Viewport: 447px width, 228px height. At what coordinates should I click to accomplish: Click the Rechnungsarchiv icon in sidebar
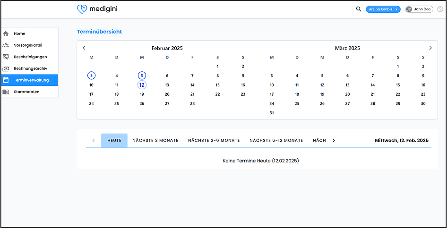point(6,68)
